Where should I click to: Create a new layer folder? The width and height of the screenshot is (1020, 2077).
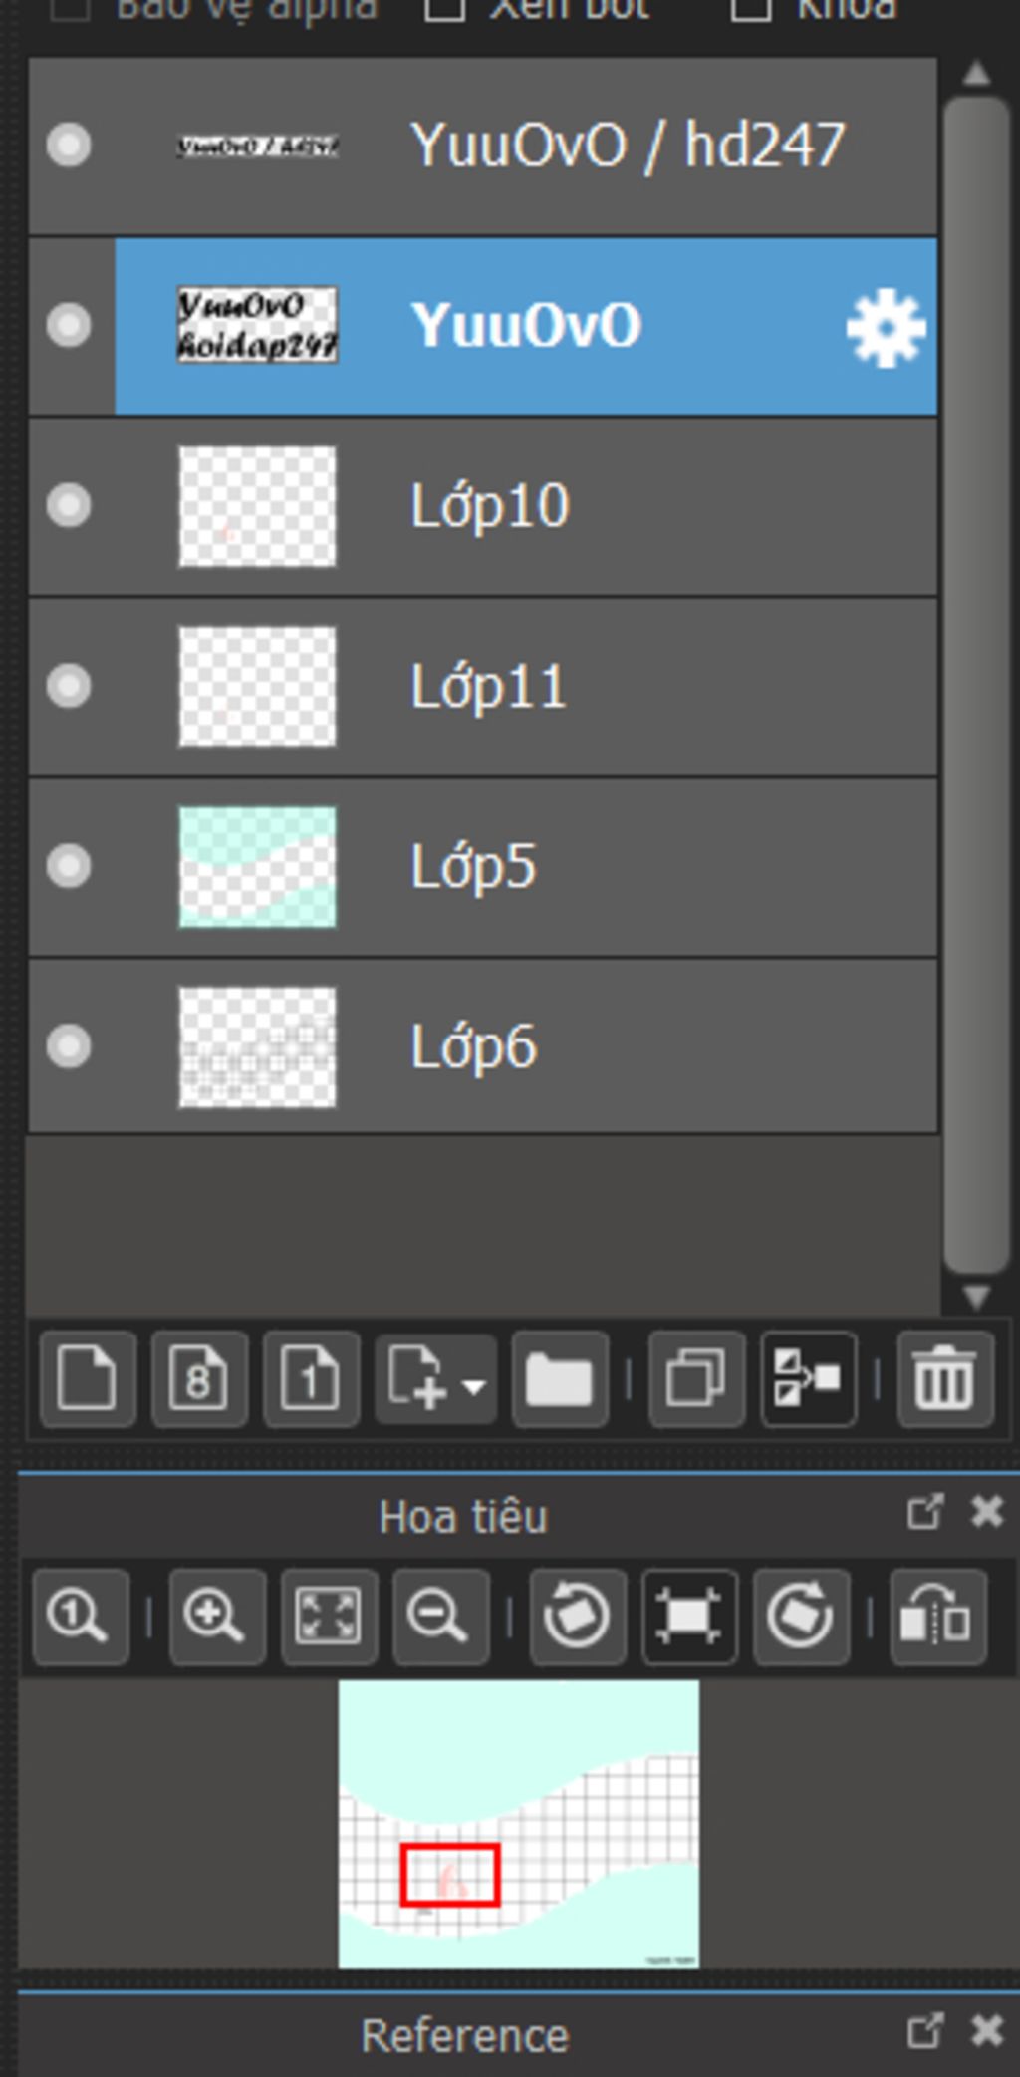[559, 1379]
